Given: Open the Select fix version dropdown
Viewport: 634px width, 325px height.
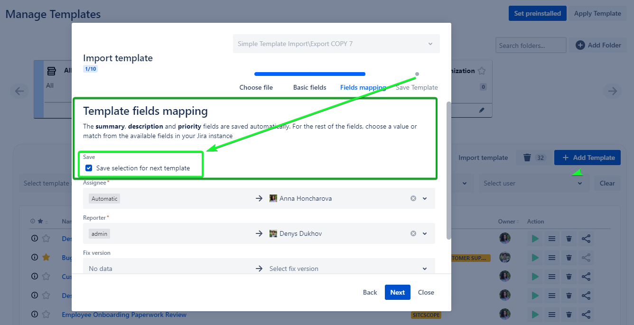Looking at the screenshot, I should coord(425,269).
